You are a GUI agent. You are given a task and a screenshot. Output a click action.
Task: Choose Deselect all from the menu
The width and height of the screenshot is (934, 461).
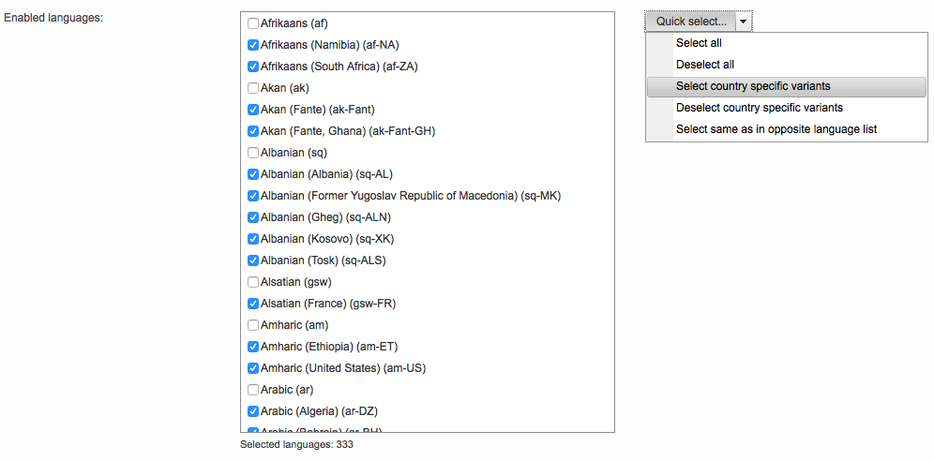(705, 65)
